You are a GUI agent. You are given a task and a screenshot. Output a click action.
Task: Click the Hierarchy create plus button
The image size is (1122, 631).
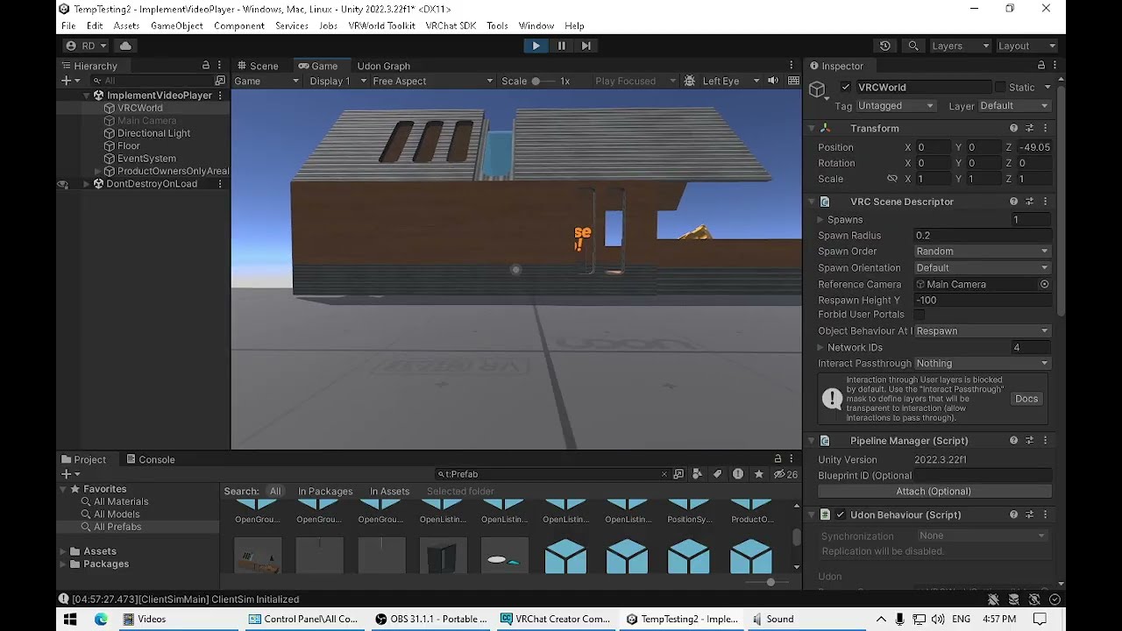(x=69, y=81)
